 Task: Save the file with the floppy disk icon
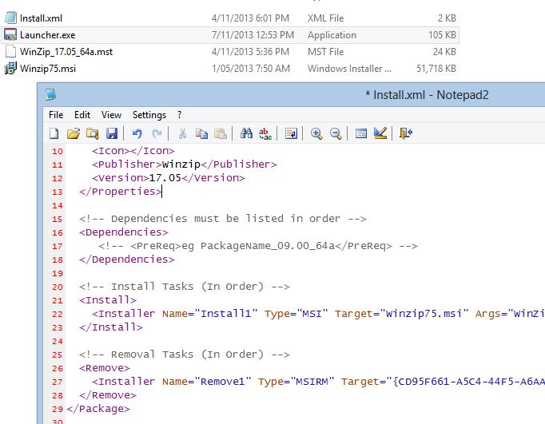(x=112, y=133)
